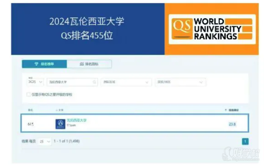Switch to the 排名指标 ranking indicators tab

[x=89, y=64]
